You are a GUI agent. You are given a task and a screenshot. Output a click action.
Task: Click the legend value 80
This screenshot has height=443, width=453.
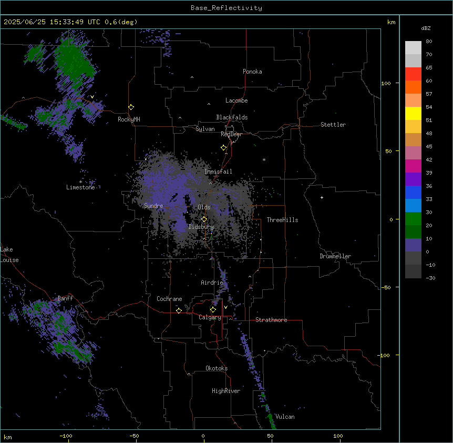click(429, 42)
